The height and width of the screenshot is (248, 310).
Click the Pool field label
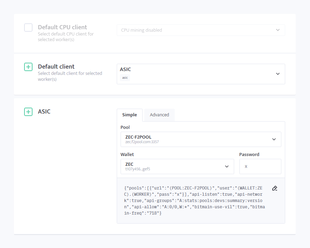click(125, 127)
